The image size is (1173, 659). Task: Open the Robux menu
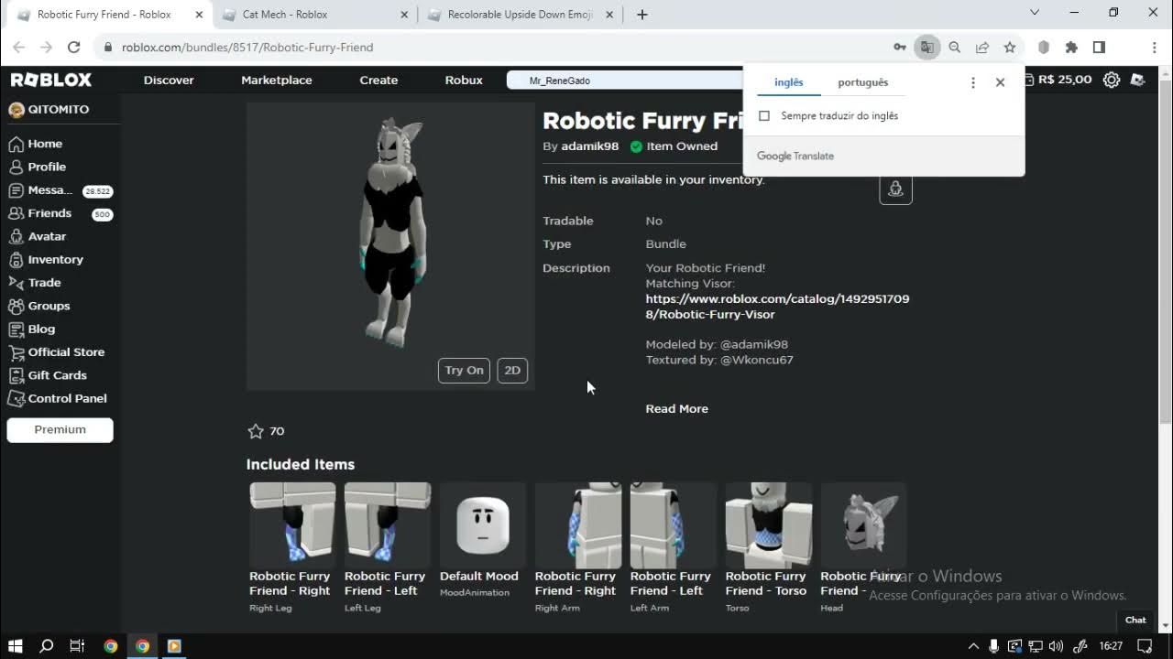pyautogui.click(x=464, y=80)
